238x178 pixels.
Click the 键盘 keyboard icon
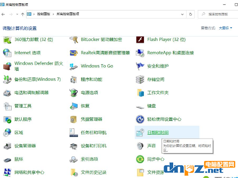pyautogui.click(x=140, y=107)
